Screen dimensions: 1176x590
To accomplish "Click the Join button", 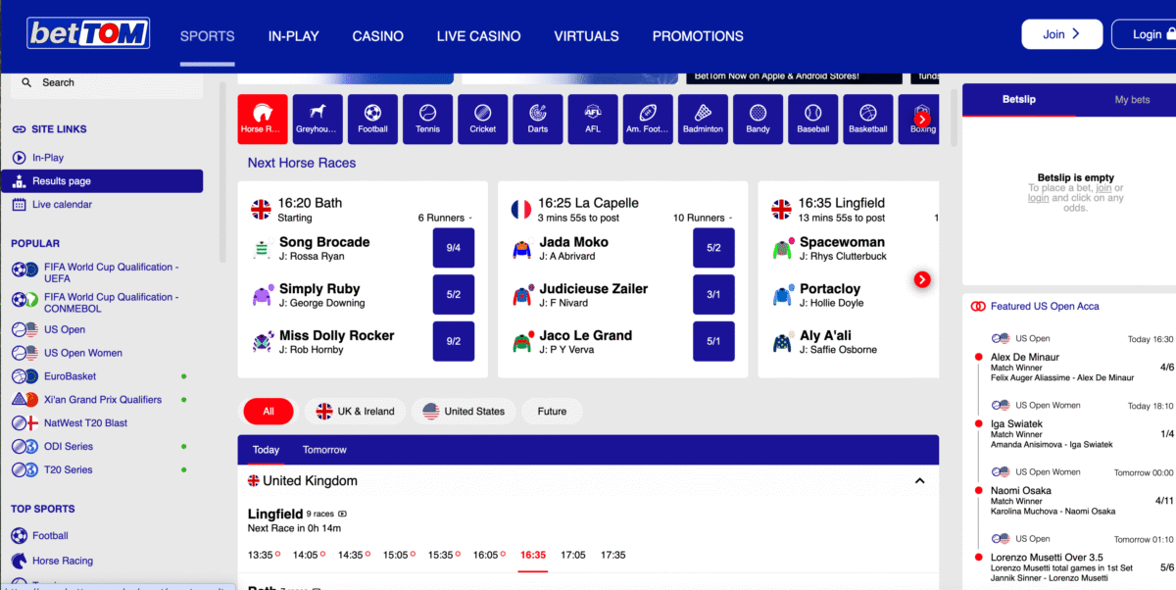I will coord(1061,34).
